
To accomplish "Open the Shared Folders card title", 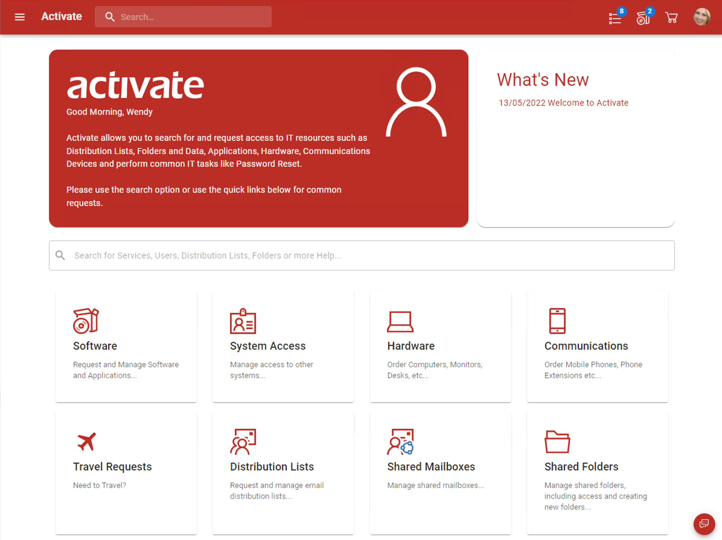I will click(581, 467).
